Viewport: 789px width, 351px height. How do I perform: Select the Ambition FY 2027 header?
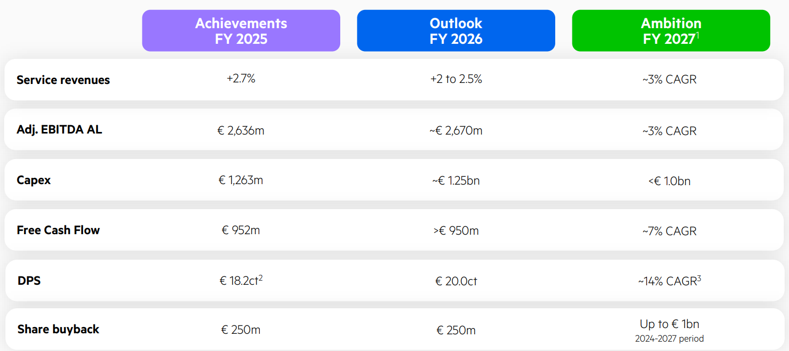click(671, 31)
